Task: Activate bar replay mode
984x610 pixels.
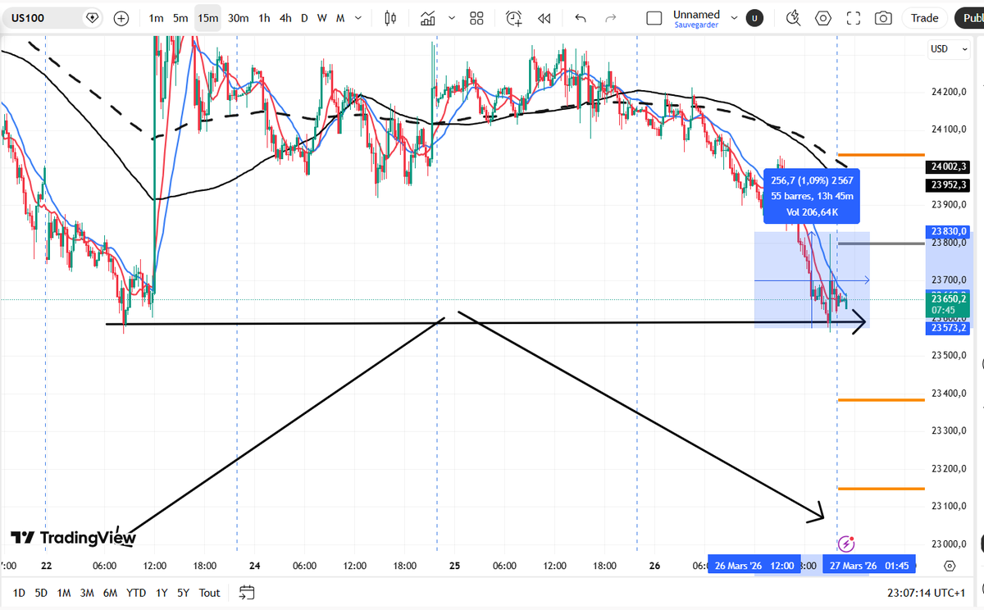Action: (x=544, y=17)
